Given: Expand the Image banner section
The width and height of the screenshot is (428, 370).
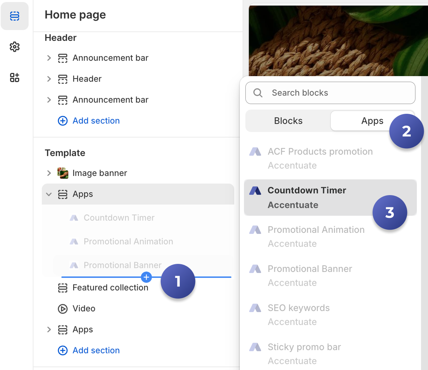Looking at the screenshot, I should tap(49, 173).
